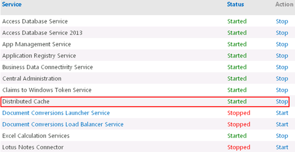Click the Action column header
295x152 pixels.
(284, 4)
